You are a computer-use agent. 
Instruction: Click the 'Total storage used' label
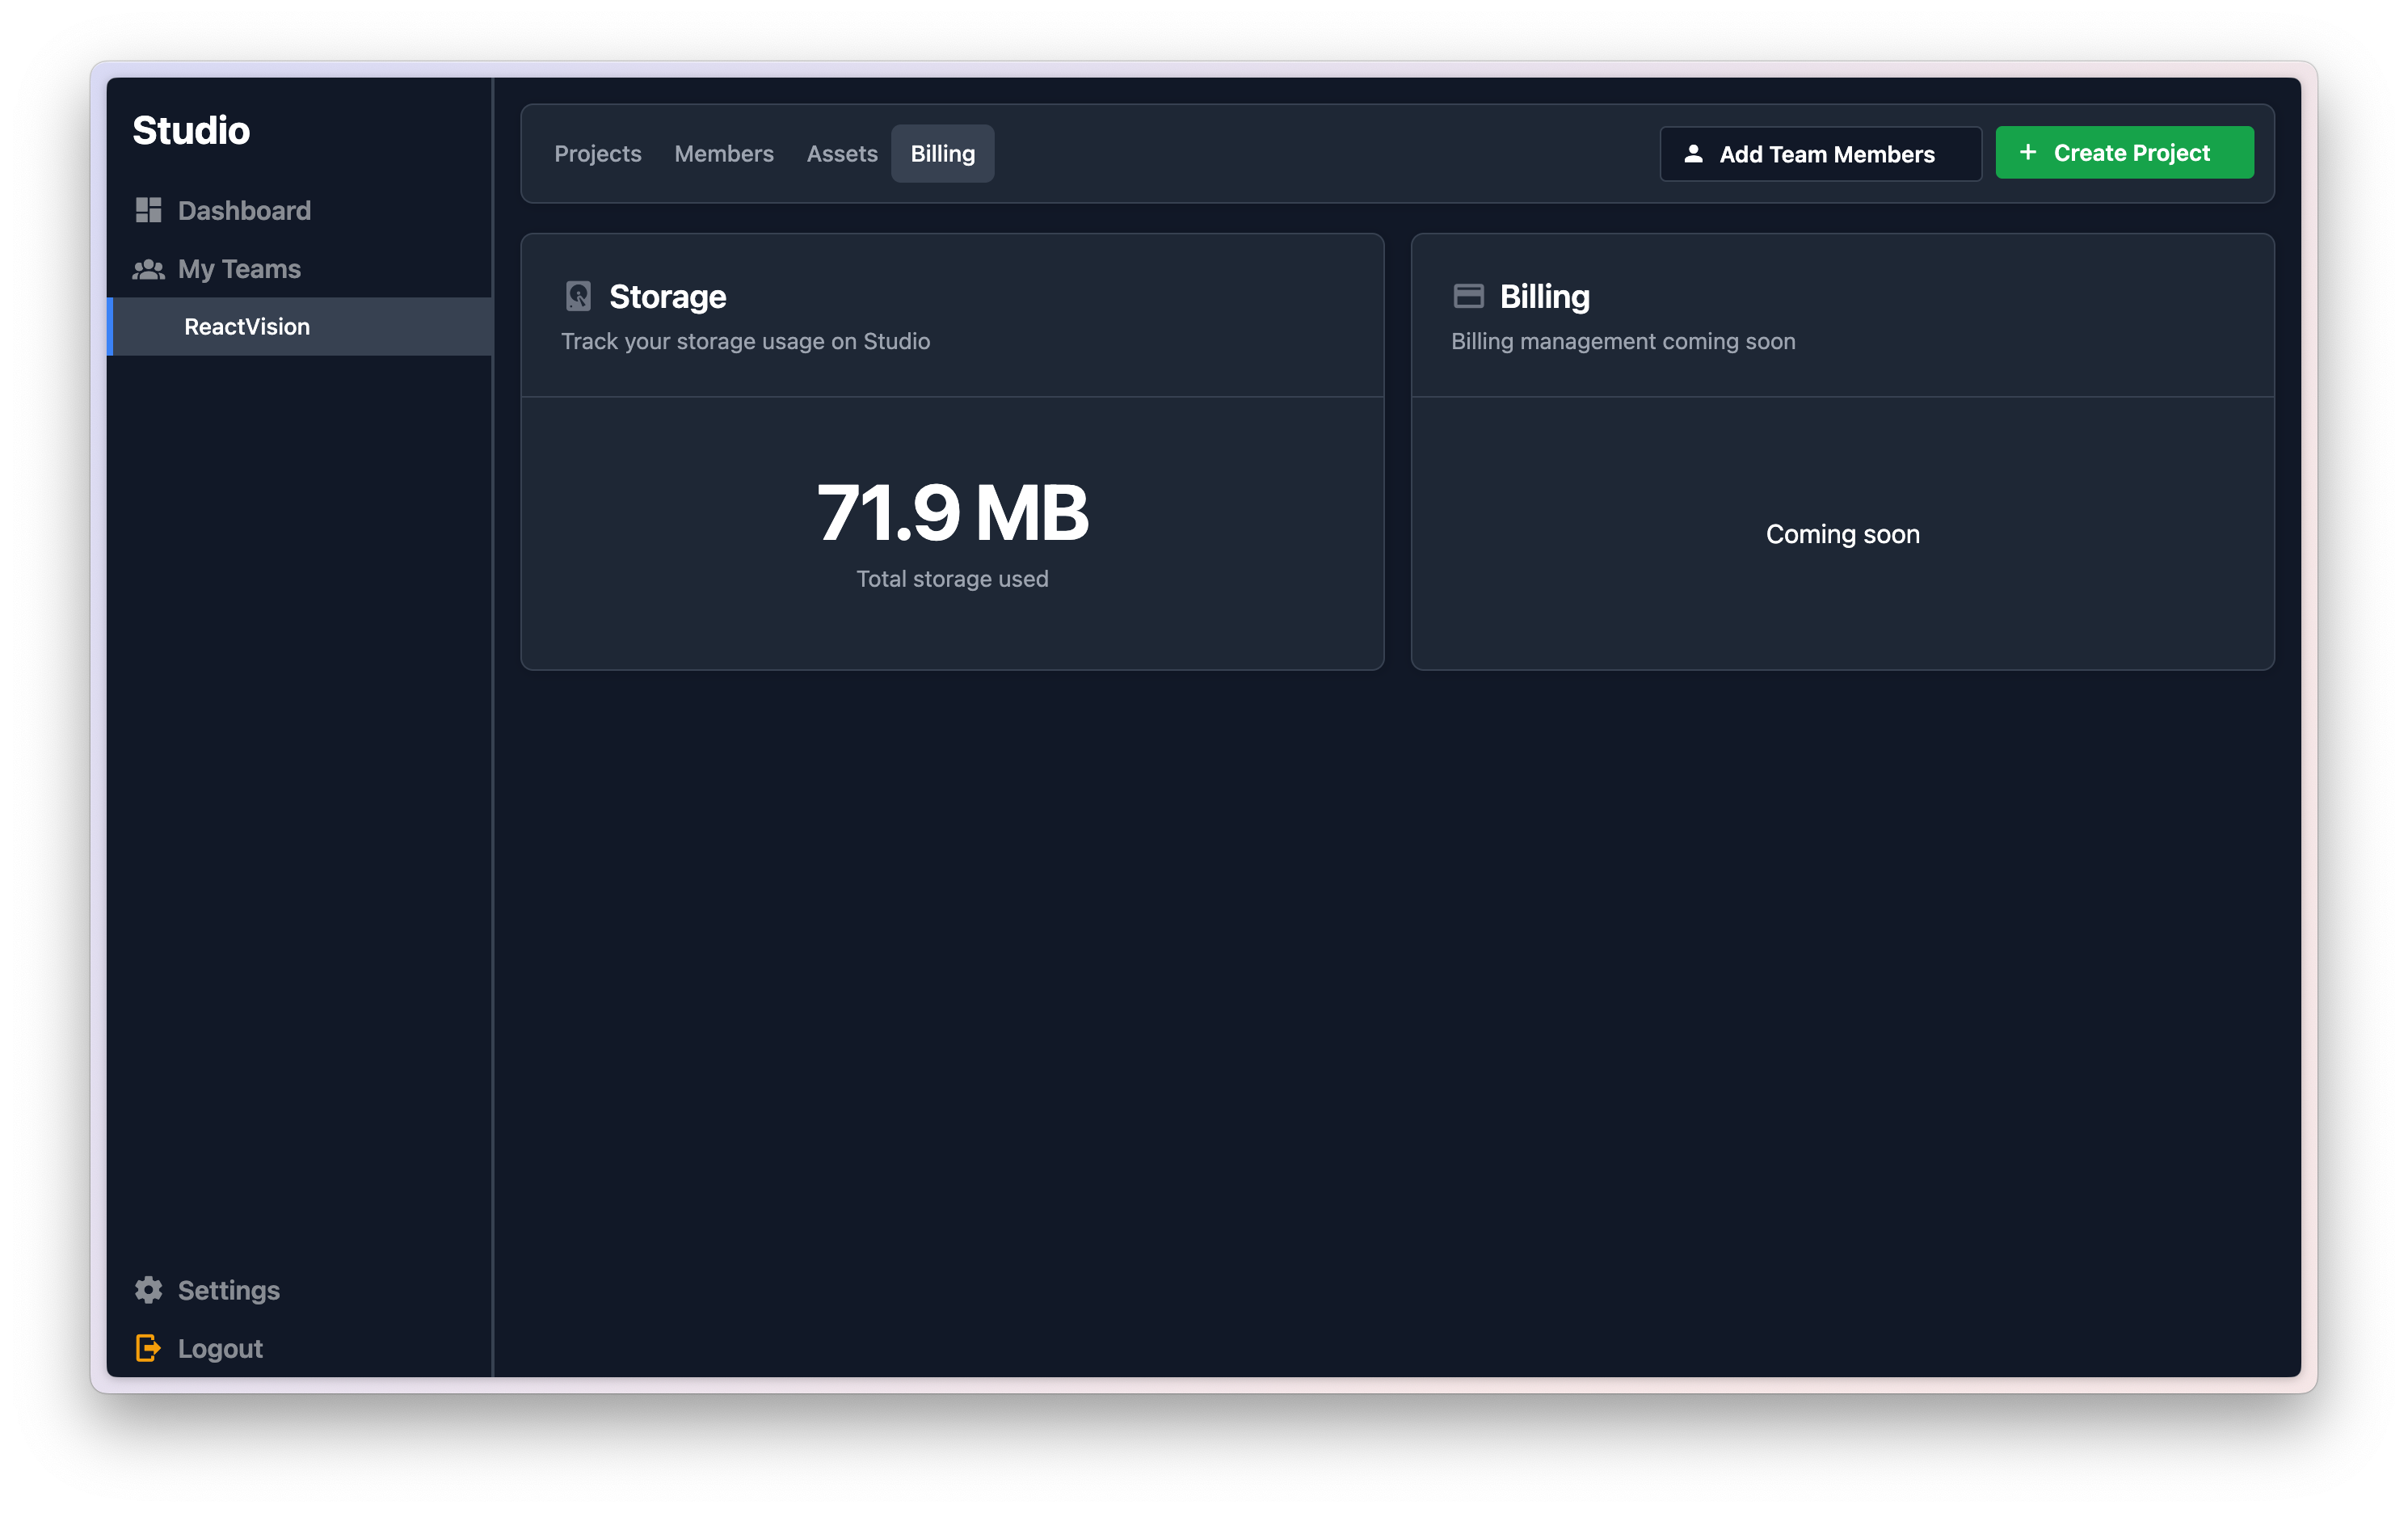pos(952,579)
